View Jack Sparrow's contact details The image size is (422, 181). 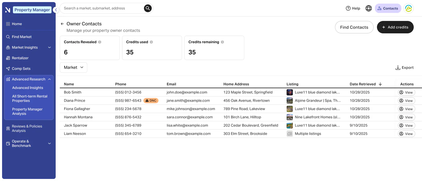coord(406,125)
